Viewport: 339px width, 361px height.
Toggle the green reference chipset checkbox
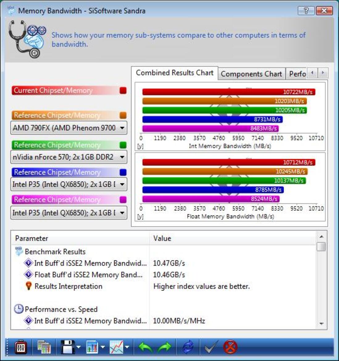123,145
